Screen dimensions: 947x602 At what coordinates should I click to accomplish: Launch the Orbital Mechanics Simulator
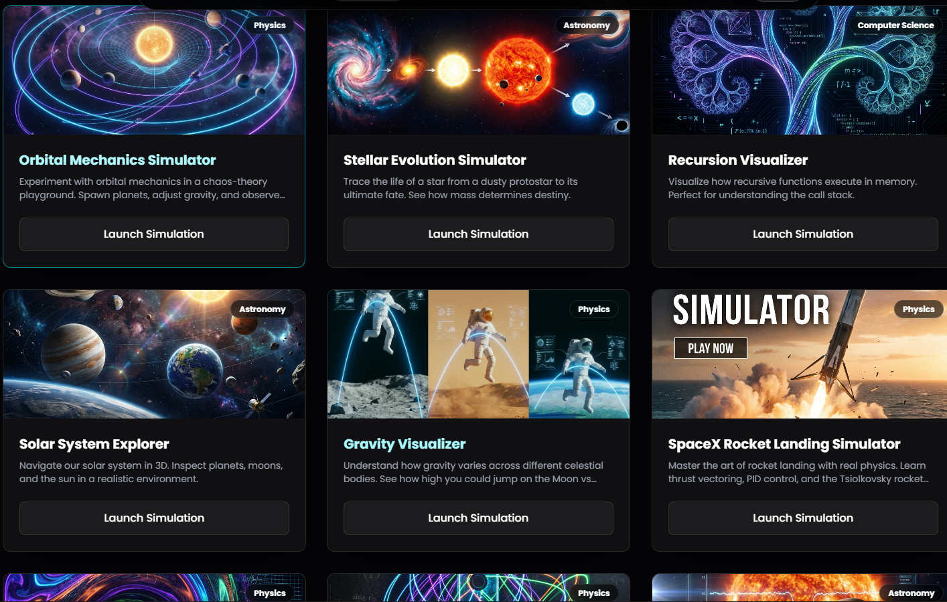point(154,234)
